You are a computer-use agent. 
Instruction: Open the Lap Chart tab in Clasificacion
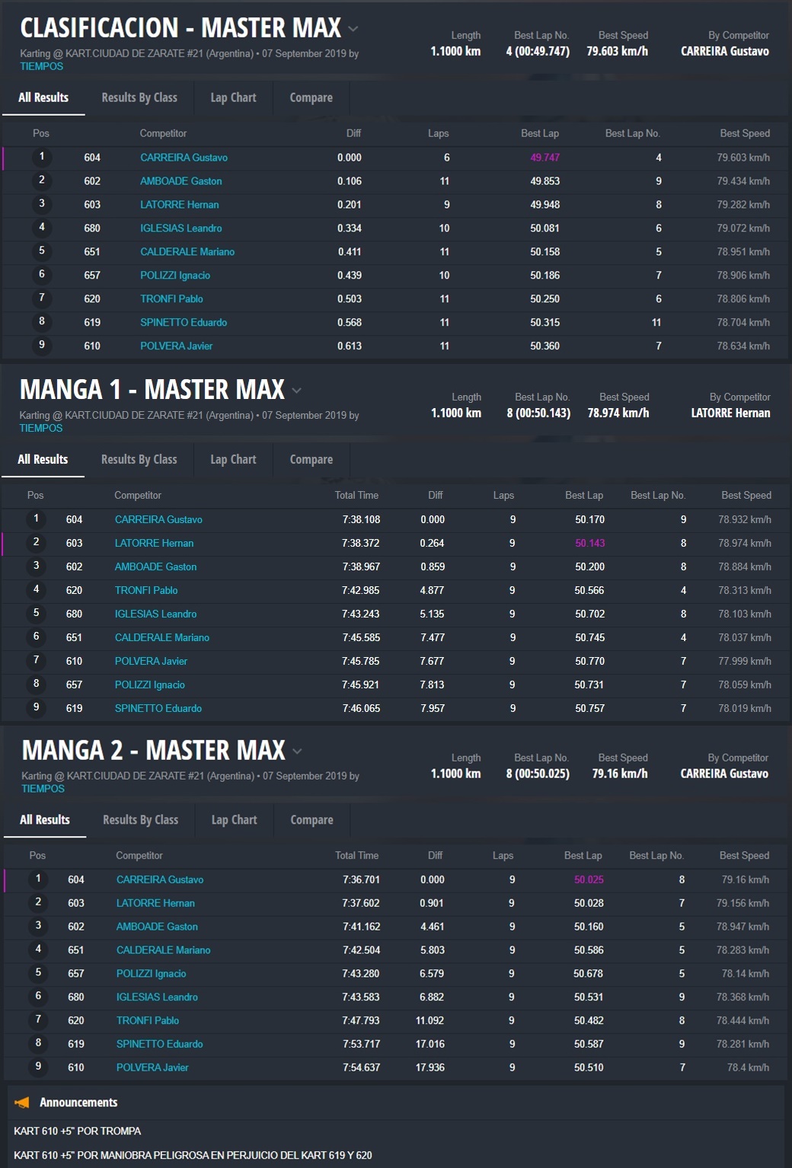pos(233,97)
